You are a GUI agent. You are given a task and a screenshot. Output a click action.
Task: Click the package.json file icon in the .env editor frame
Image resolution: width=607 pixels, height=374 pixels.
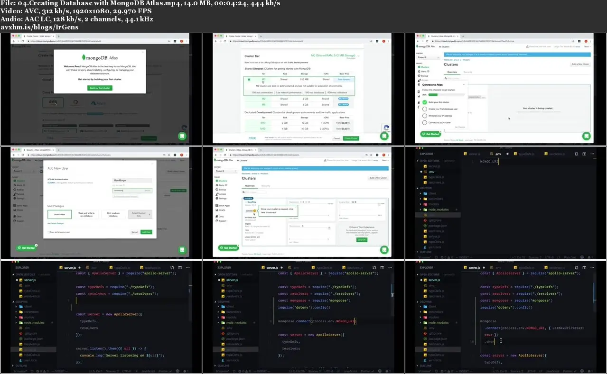(x=425, y=226)
